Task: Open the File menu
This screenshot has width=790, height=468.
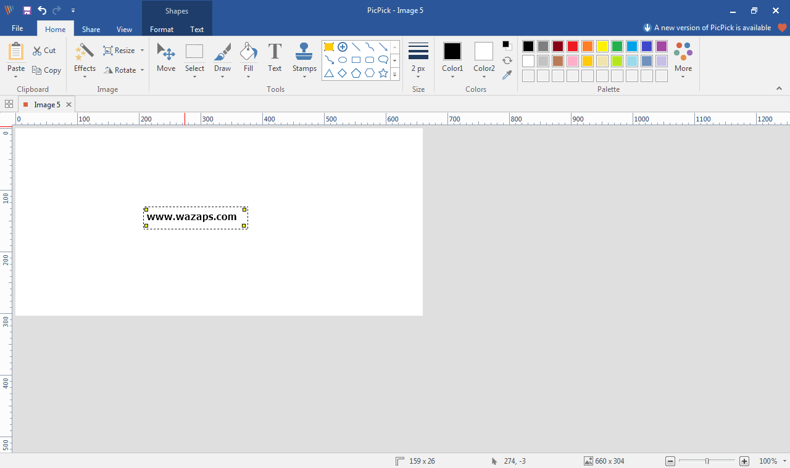Action: point(17,28)
